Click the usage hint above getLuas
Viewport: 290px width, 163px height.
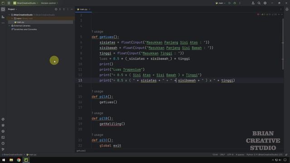point(97,32)
